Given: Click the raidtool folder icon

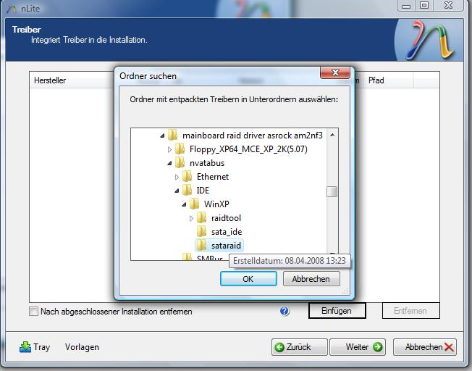Looking at the screenshot, I should pos(201,217).
